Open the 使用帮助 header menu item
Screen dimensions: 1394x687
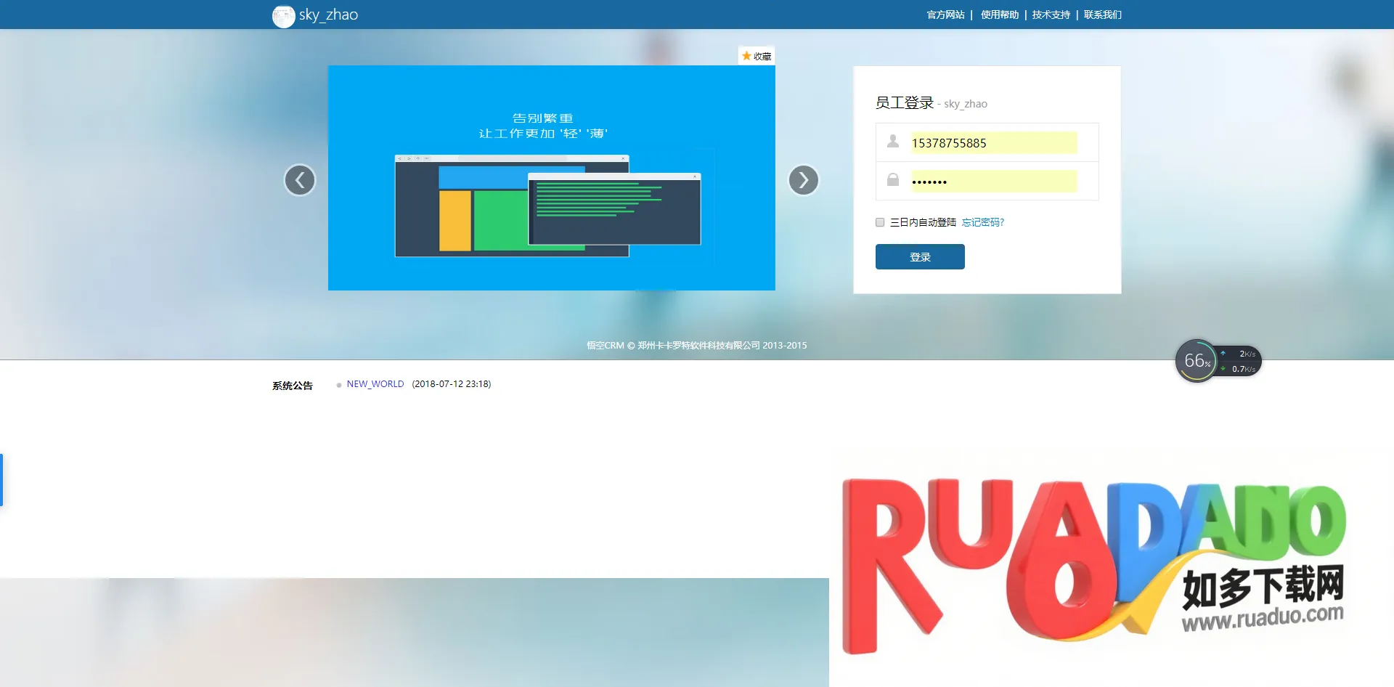[999, 15]
